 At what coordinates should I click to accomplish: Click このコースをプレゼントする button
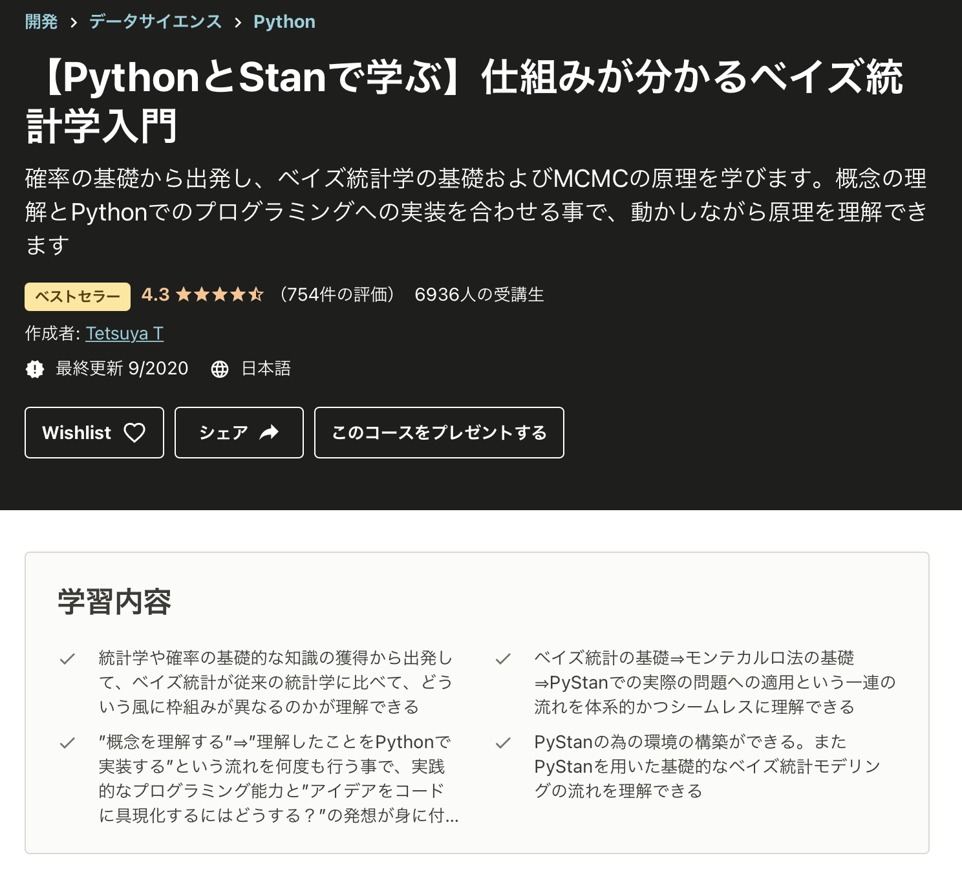[x=439, y=433]
